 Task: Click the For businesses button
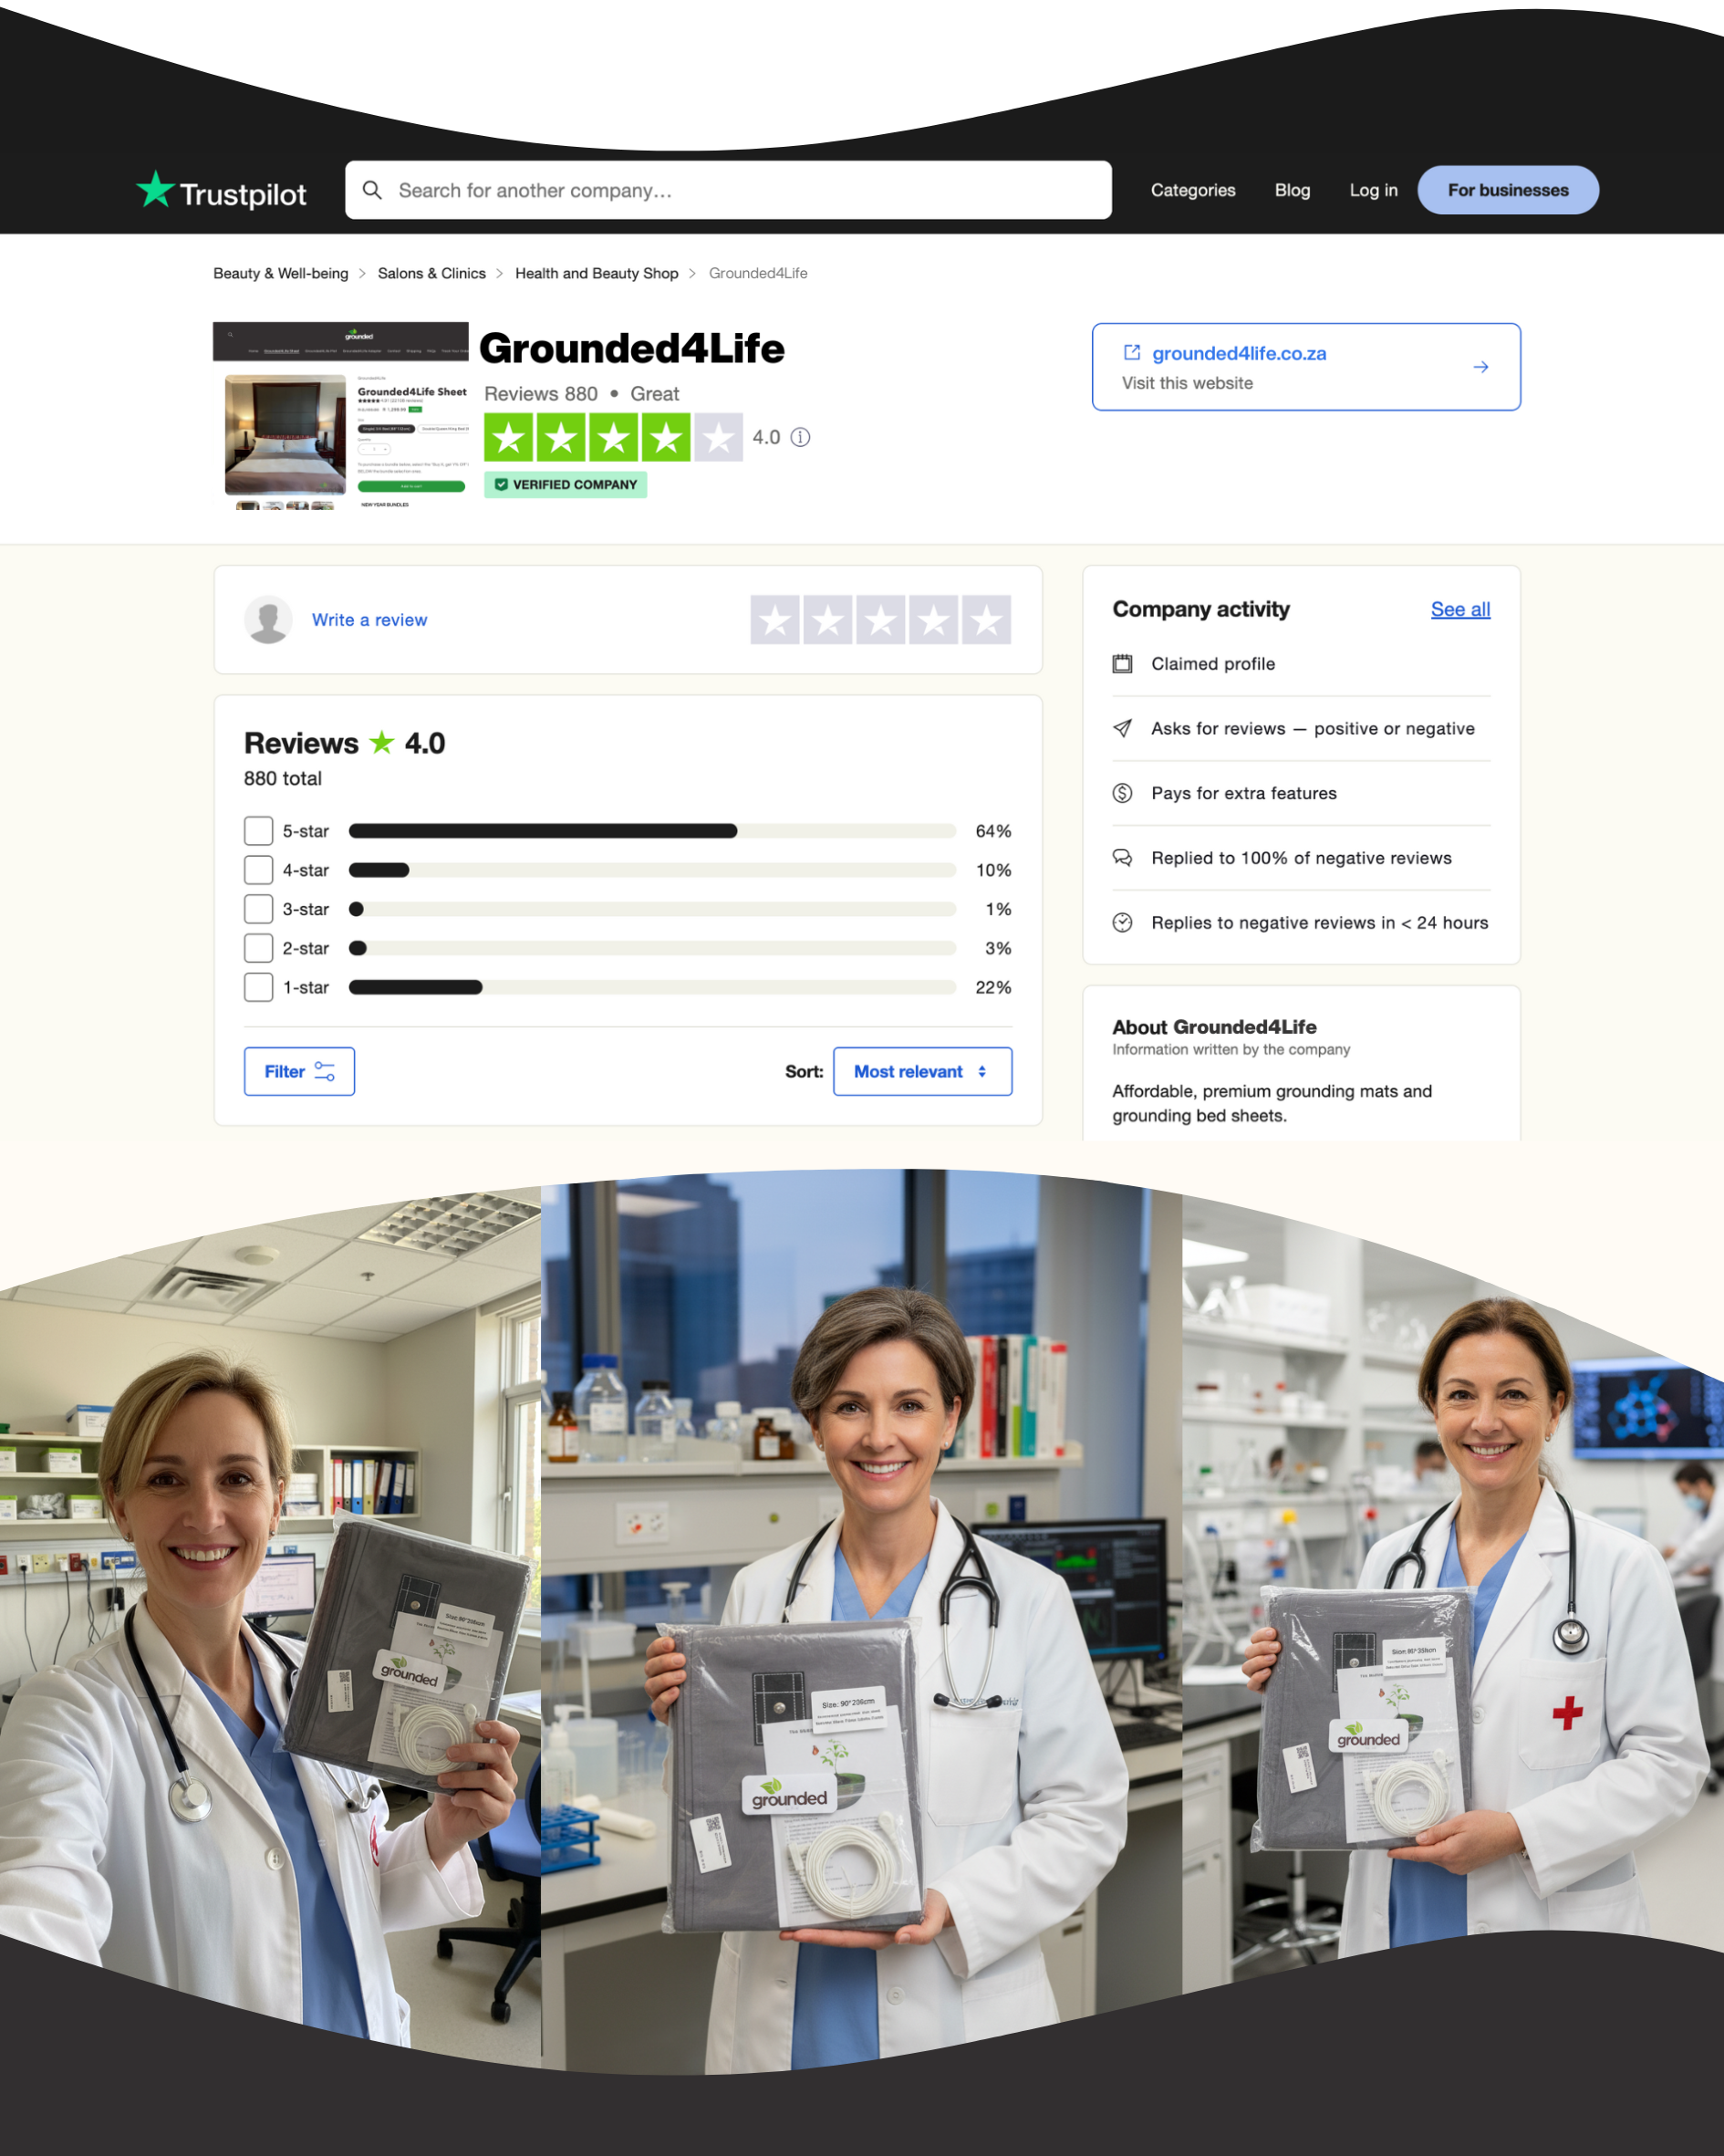pyautogui.click(x=1507, y=190)
